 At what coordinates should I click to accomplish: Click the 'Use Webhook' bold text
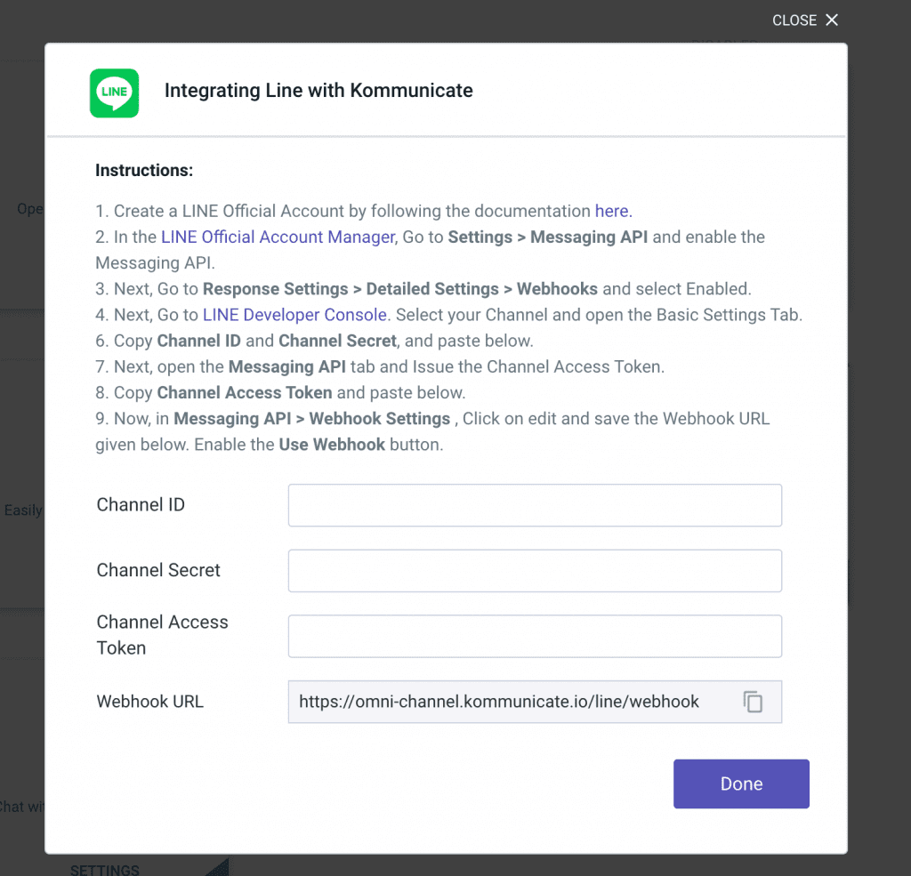[332, 445]
